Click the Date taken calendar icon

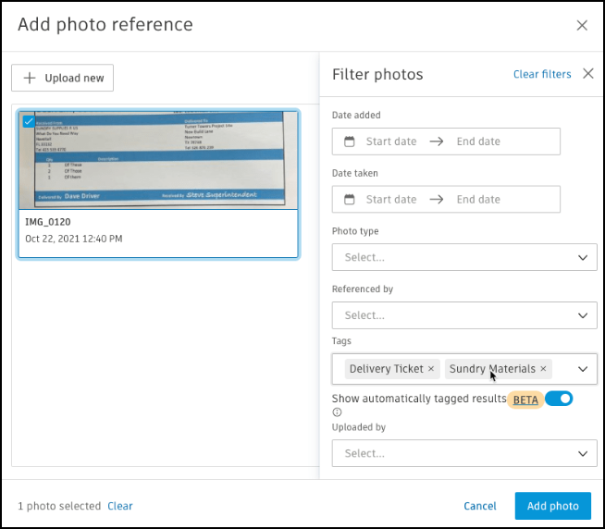[350, 199]
